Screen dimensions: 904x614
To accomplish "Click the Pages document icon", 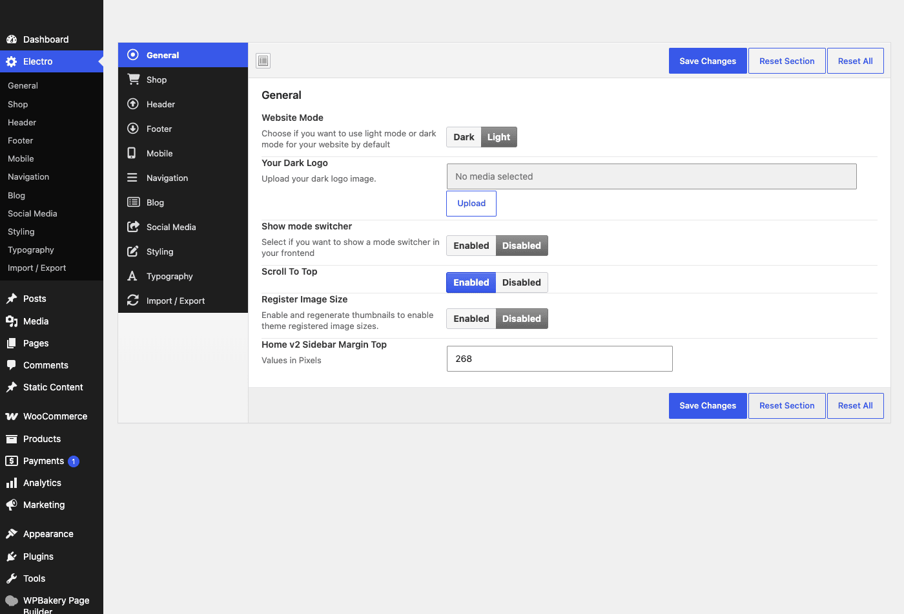I will (x=12, y=343).
